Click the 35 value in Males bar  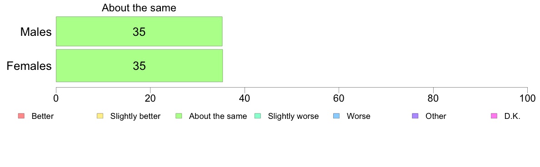(139, 32)
